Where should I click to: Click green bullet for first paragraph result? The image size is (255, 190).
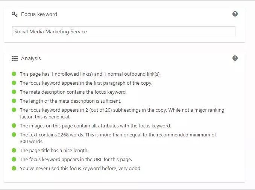(14, 83)
